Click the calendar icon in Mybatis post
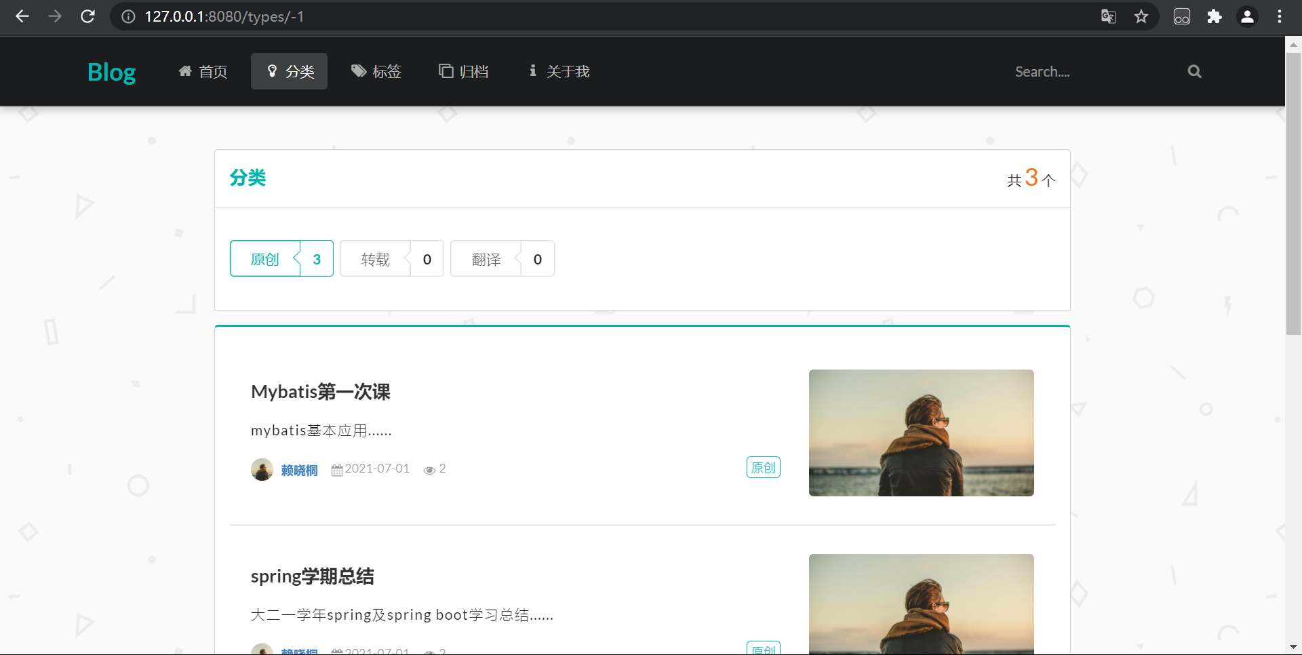This screenshot has width=1302, height=655. point(337,470)
